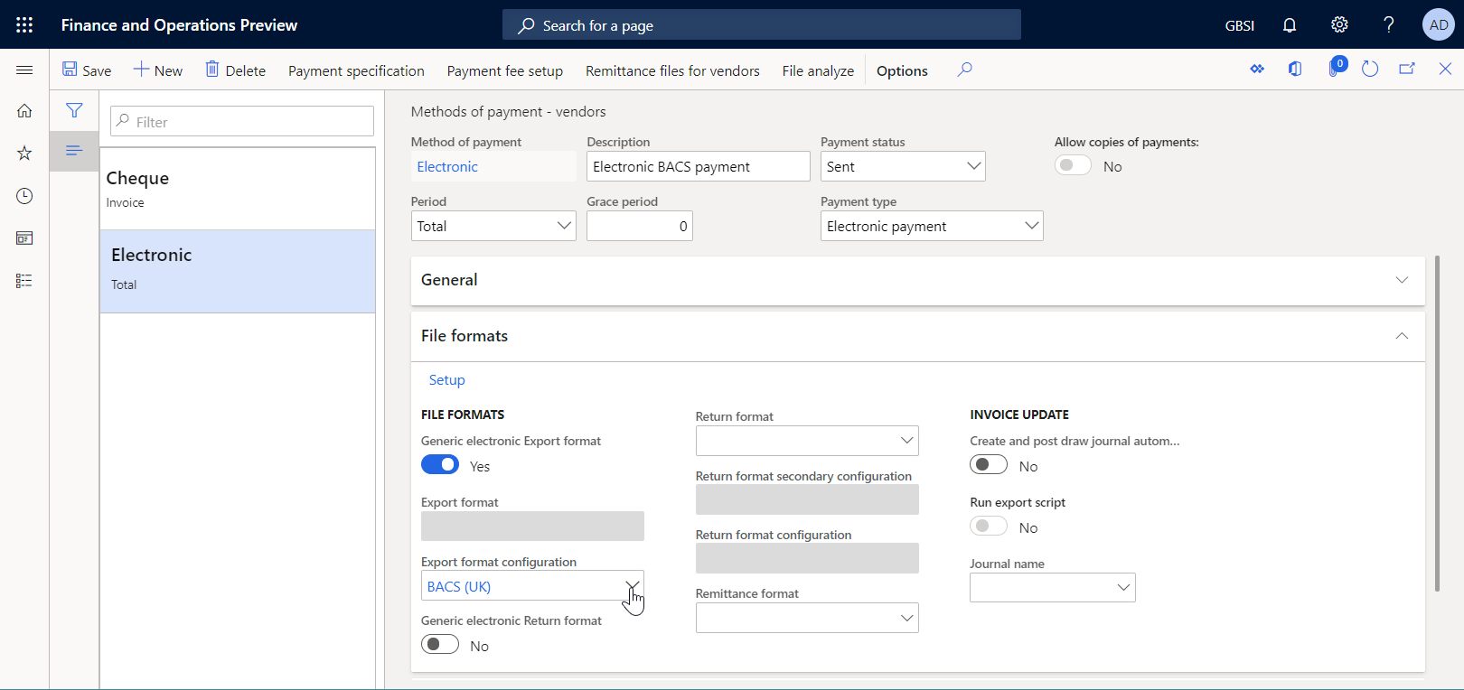1464x690 pixels.
Task: Toggle Allow copies of payments switch
Action: click(x=1073, y=165)
